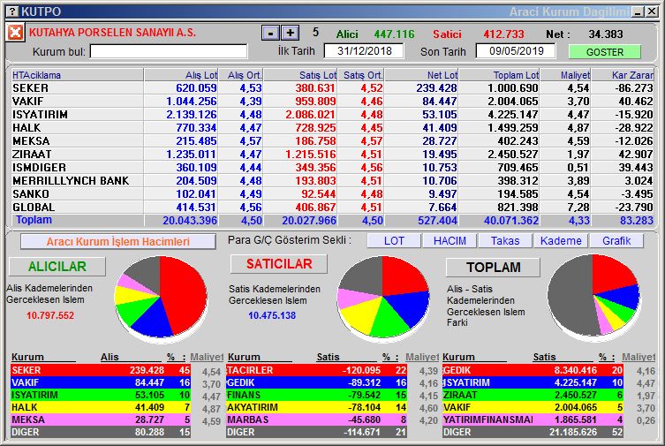Click the yellow HALK buyer legend row

pyautogui.click(x=101, y=407)
